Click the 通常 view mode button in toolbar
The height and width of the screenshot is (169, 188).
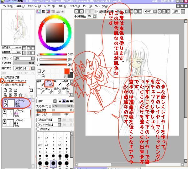[176, 11]
